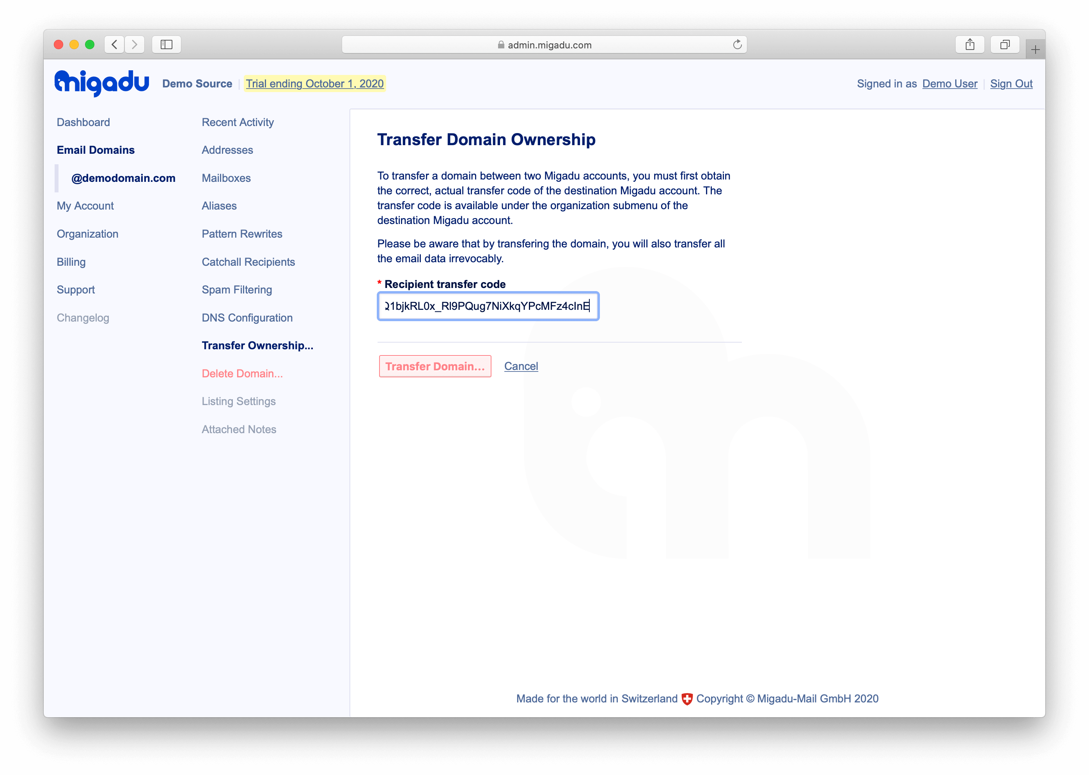
Task: Open Listing Settings
Action: (x=238, y=401)
